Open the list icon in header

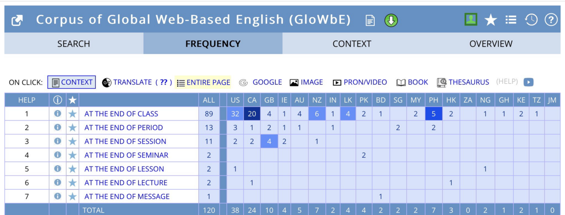pyautogui.click(x=511, y=20)
